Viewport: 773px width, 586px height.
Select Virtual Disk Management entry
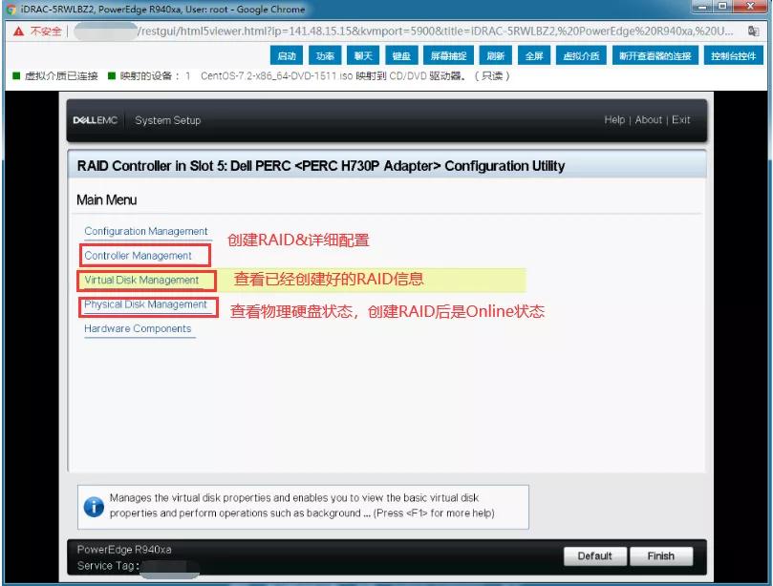141,280
